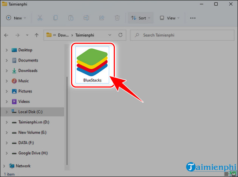238x177 pixels.
Task: Expand the Taimienphi.vn (D:) node
Action: pos(6,122)
